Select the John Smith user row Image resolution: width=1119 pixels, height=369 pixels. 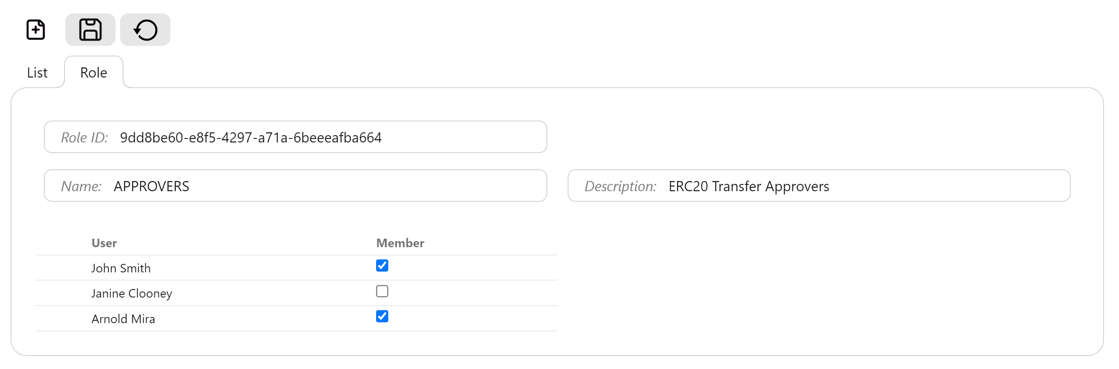pyautogui.click(x=296, y=268)
